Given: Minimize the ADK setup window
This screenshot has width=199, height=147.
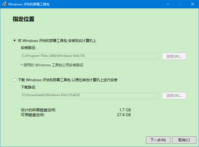Looking at the screenshot, I should coord(168,4).
